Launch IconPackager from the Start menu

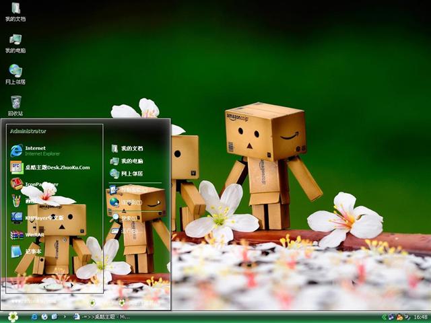(x=40, y=184)
